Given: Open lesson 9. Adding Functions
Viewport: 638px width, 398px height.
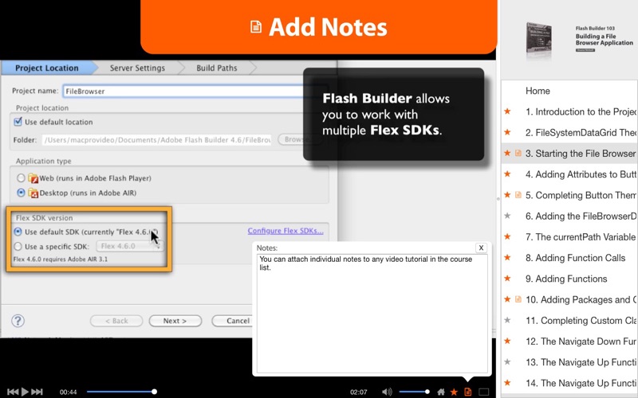Looking at the screenshot, I should 566,279.
